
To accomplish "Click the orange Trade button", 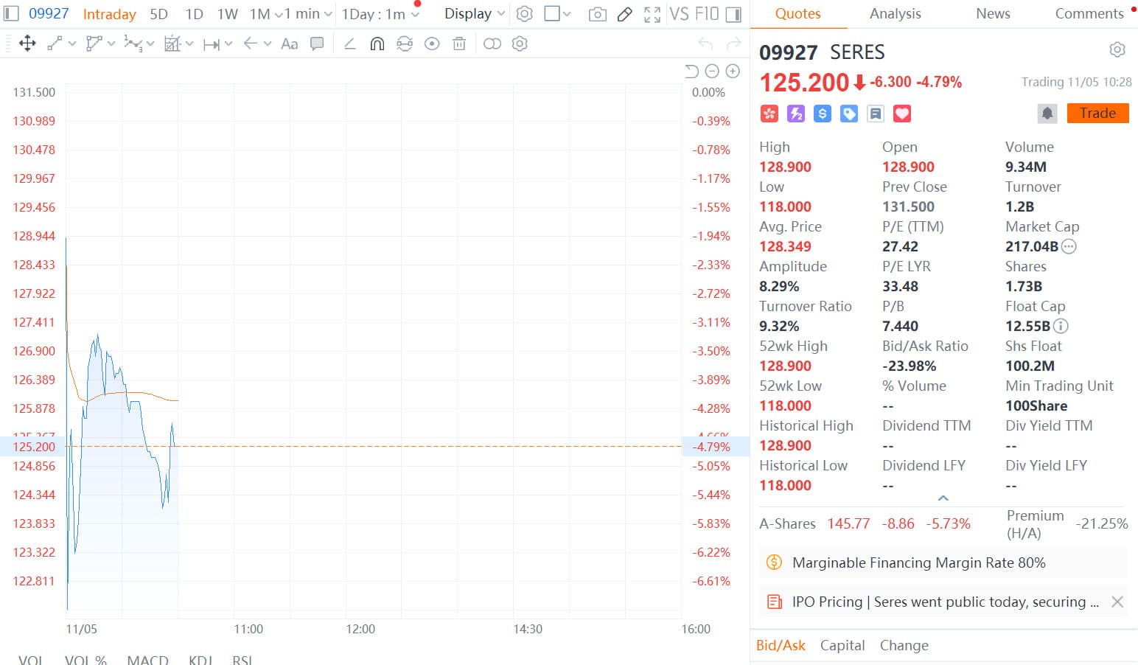I will [x=1097, y=113].
